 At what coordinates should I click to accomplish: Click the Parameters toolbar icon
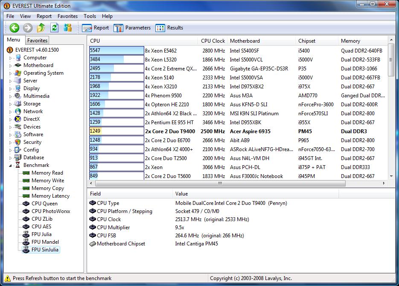point(118,28)
